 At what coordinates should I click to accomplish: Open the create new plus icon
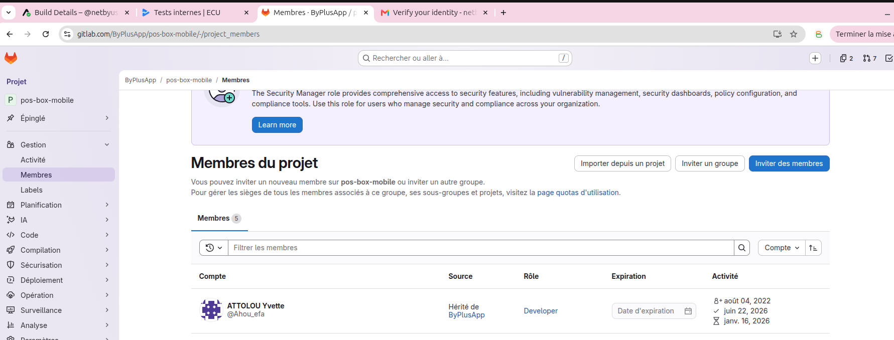[815, 58]
